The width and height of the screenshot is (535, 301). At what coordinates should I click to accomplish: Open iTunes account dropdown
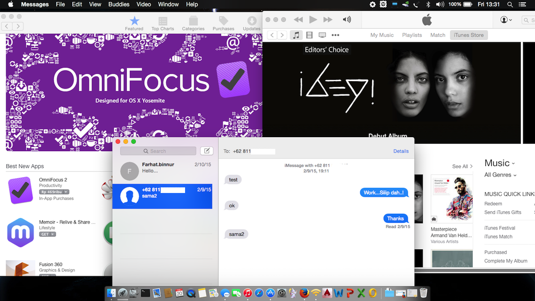[x=506, y=20]
